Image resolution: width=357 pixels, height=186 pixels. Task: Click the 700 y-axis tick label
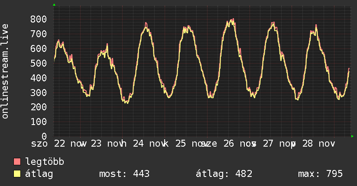[x=39, y=34]
